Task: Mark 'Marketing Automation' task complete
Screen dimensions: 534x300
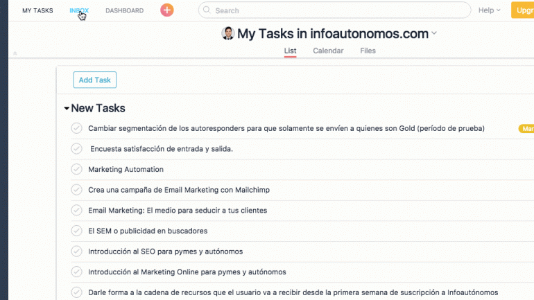Action: [x=76, y=169]
